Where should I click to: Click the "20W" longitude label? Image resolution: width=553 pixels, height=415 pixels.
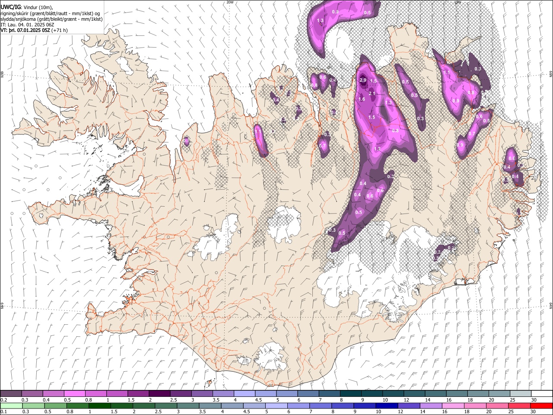(x=230, y=2)
